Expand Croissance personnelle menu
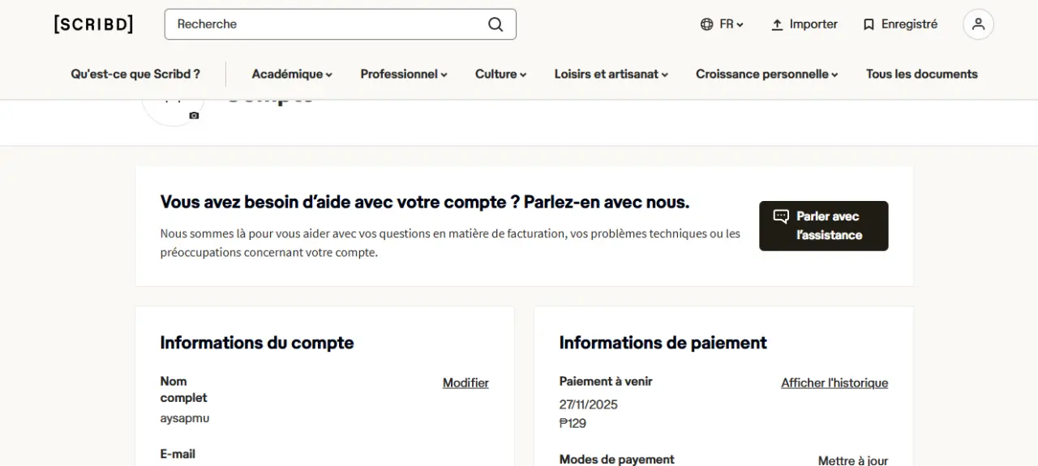 766,74
